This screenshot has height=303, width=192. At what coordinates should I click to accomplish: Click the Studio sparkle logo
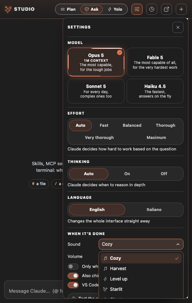[8, 9]
